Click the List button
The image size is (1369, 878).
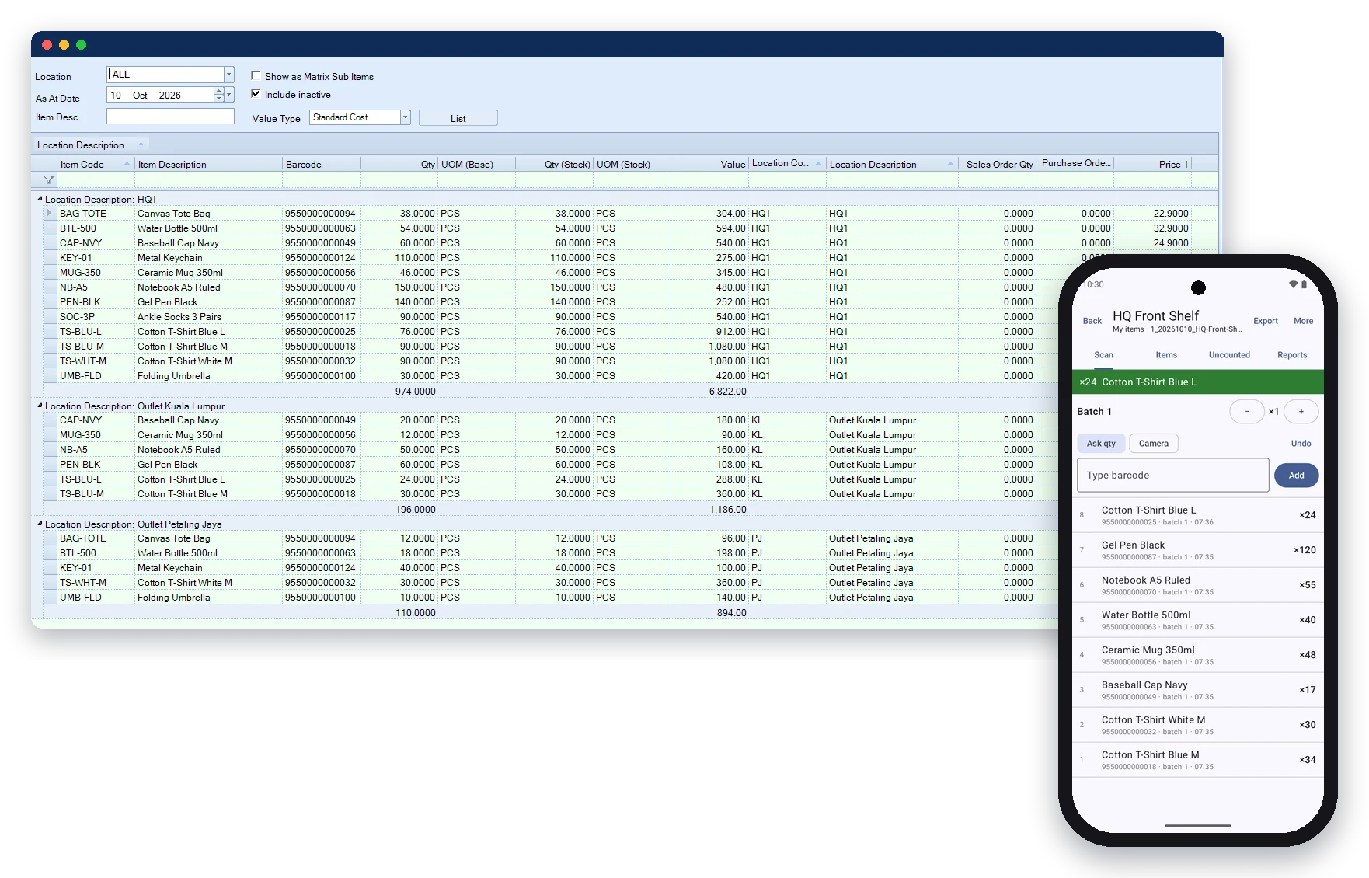(x=458, y=118)
